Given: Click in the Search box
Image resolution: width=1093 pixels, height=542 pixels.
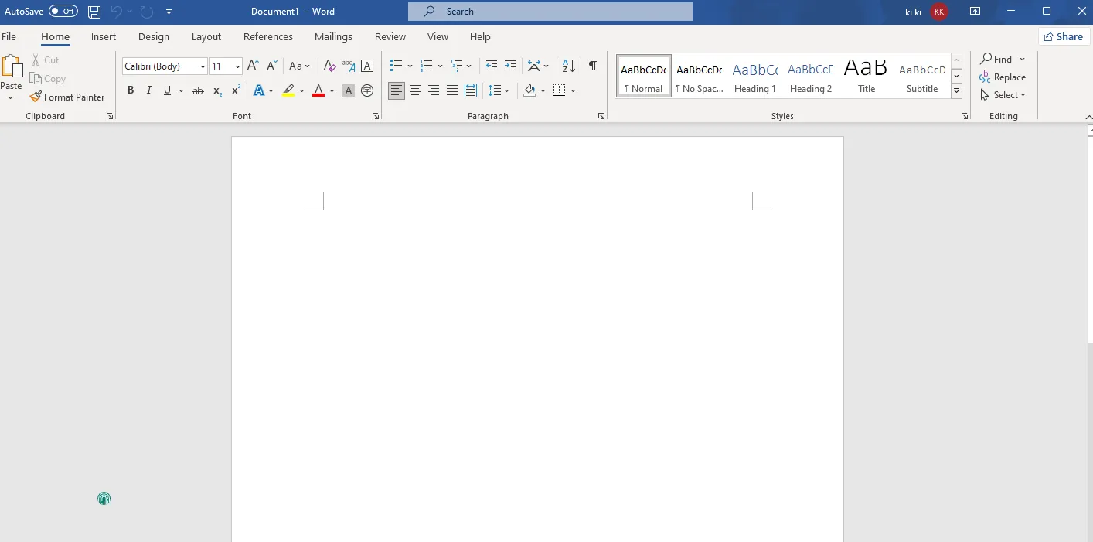Looking at the screenshot, I should [550, 12].
